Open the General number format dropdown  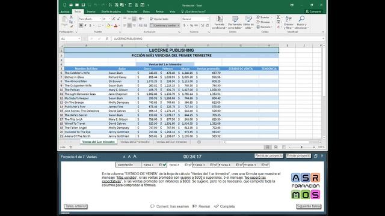[208, 19]
